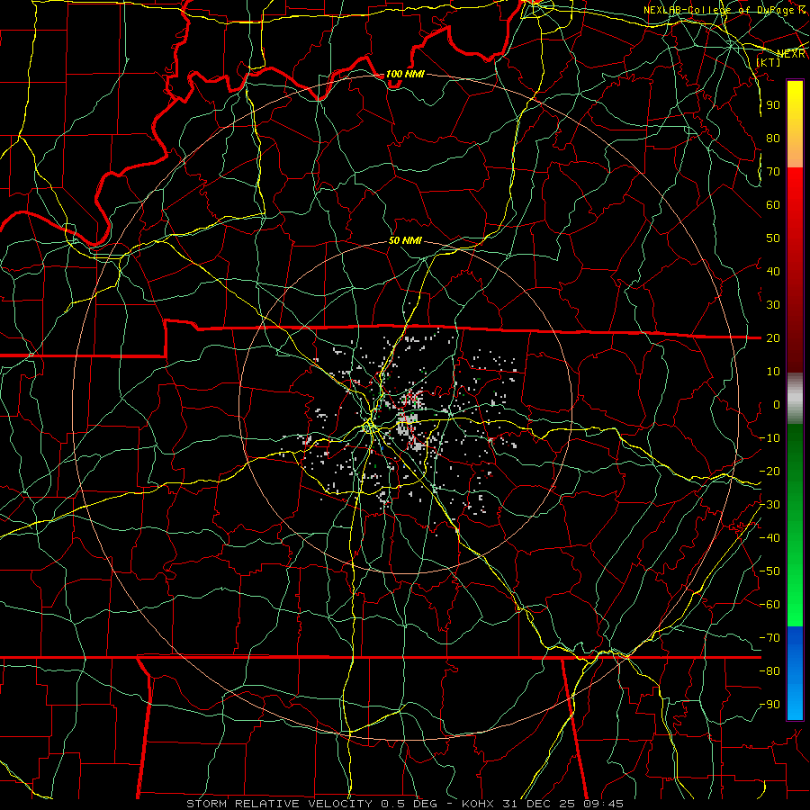Click the positive 50 scale label
Screen dimensions: 810x810
click(773, 238)
